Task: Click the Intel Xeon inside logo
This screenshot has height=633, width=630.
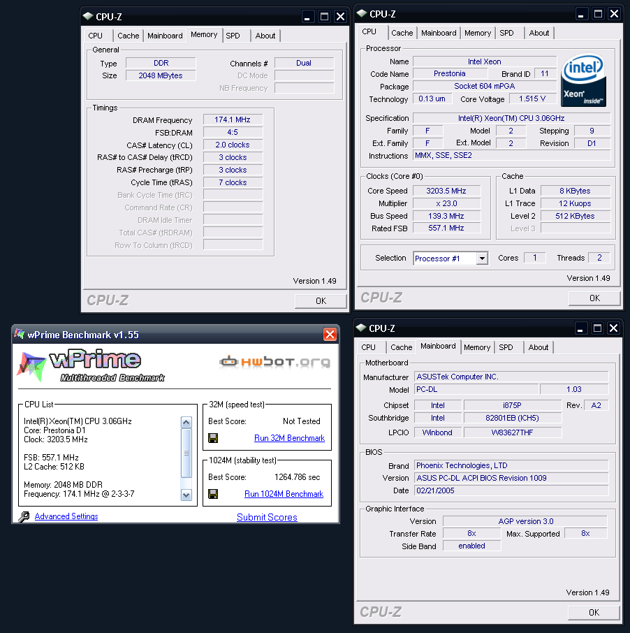Action: pos(583,80)
